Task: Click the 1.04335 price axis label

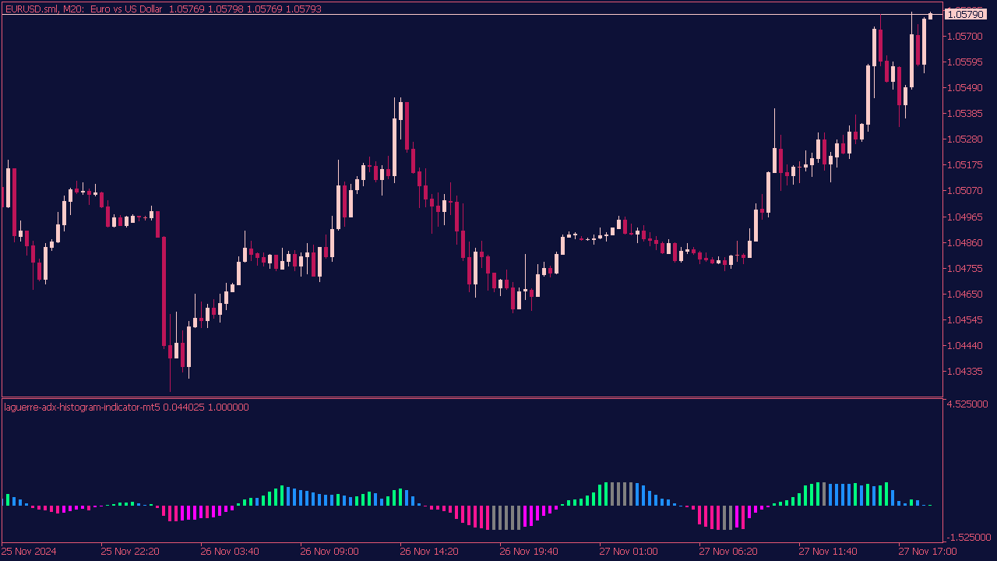Action: coord(964,371)
